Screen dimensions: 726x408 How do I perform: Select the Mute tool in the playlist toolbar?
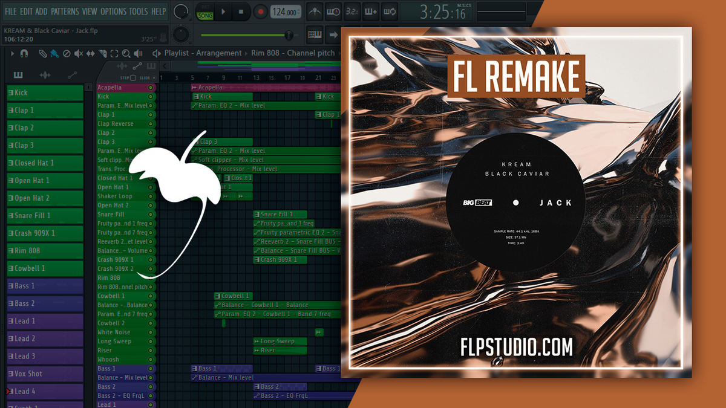77,53
